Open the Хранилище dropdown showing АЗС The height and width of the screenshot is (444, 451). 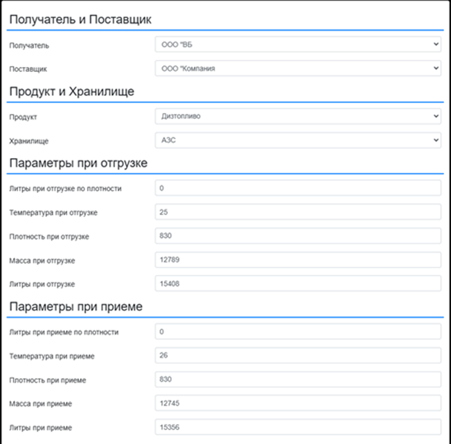tap(298, 140)
